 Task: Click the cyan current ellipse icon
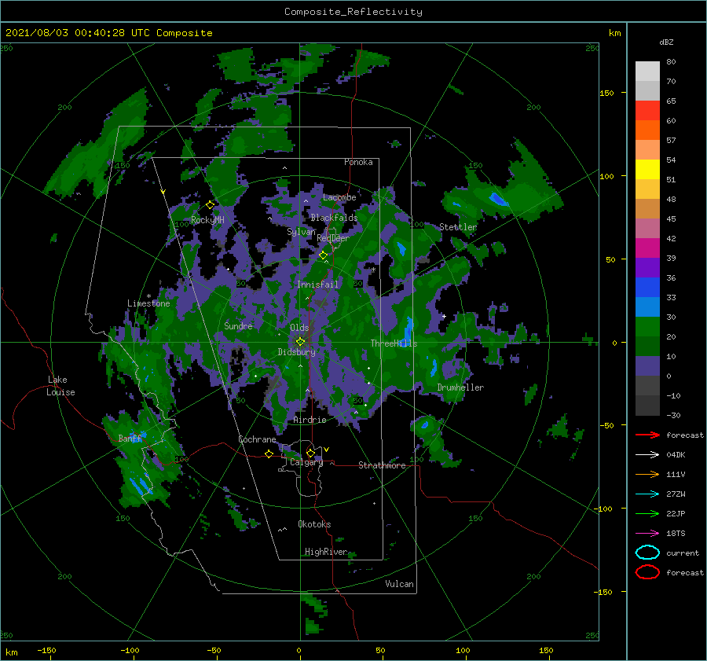click(647, 553)
